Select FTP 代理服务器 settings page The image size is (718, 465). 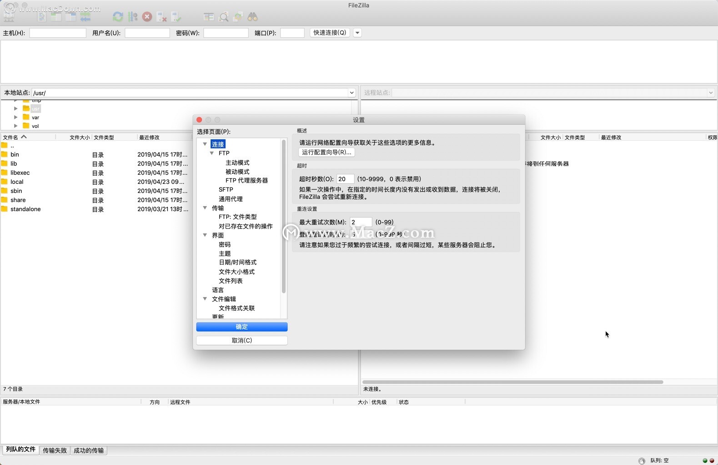[x=246, y=180]
